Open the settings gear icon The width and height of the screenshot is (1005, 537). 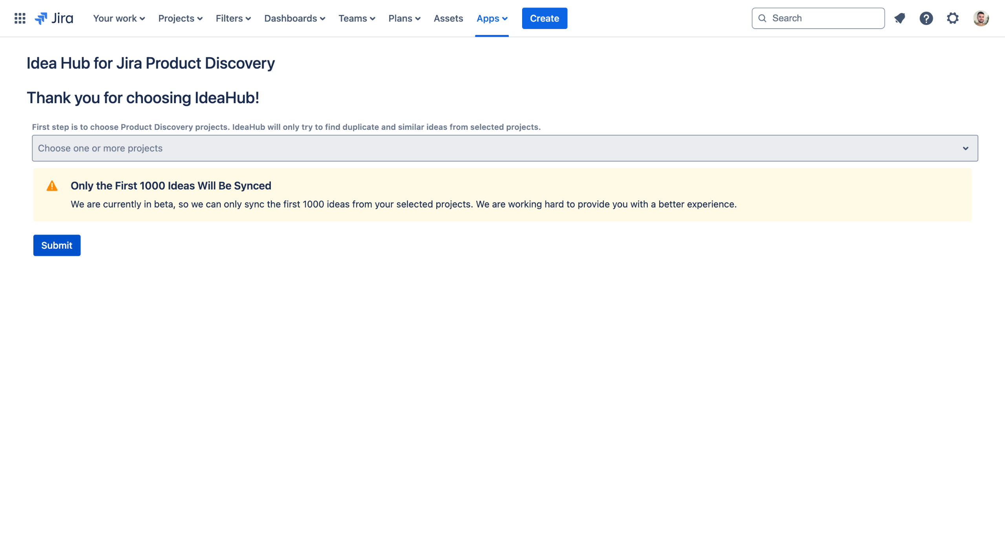(x=952, y=18)
